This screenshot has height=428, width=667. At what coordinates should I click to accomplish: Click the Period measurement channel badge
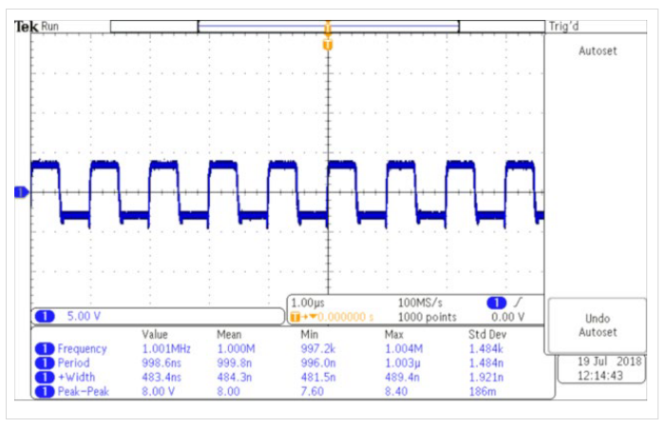click(44, 362)
